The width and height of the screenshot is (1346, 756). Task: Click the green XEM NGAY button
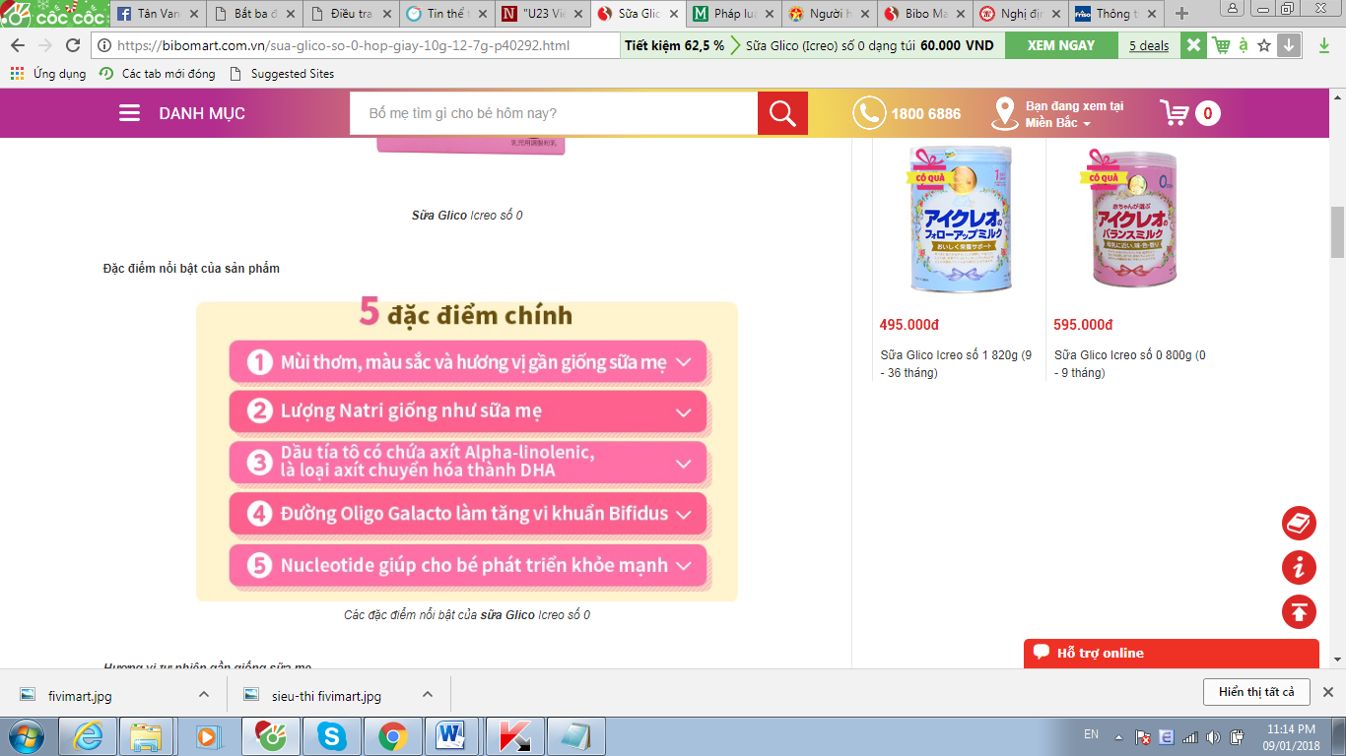pyautogui.click(x=1061, y=45)
